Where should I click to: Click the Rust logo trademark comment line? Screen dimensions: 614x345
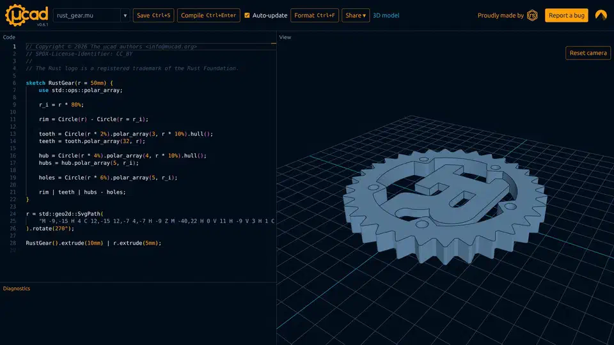(132, 68)
